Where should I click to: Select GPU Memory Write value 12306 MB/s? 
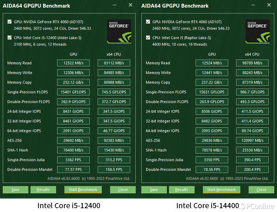click(73, 73)
